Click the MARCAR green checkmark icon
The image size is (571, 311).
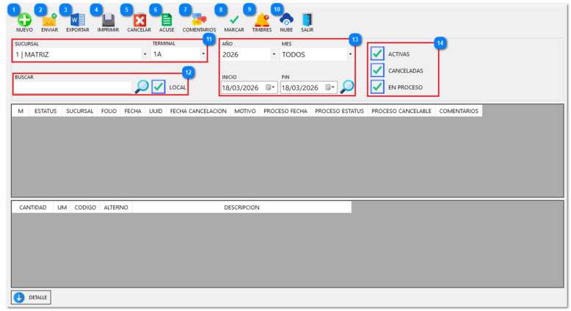click(234, 20)
